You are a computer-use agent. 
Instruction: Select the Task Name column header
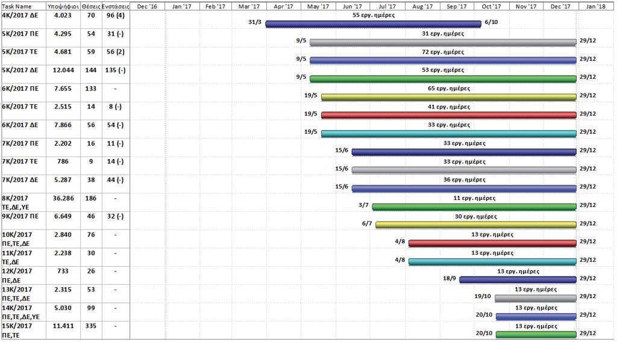[23, 6]
